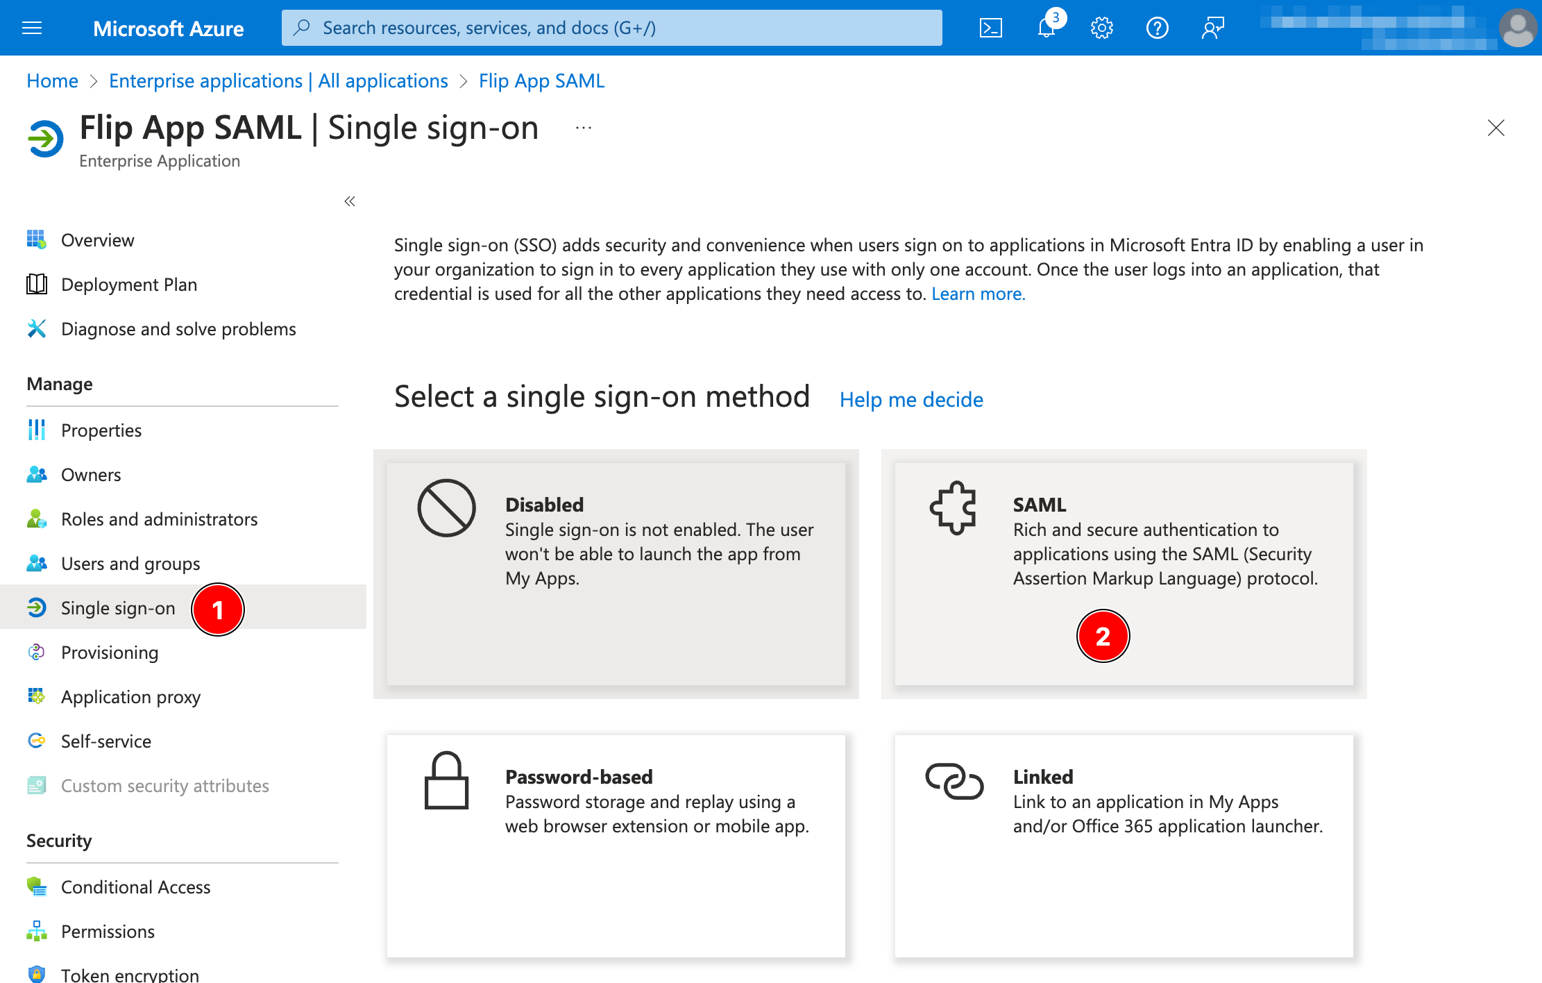This screenshot has width=1542, height=983.
Task: Follow the Learn more link
Action: pyautogui.click(x=978, y=294)
